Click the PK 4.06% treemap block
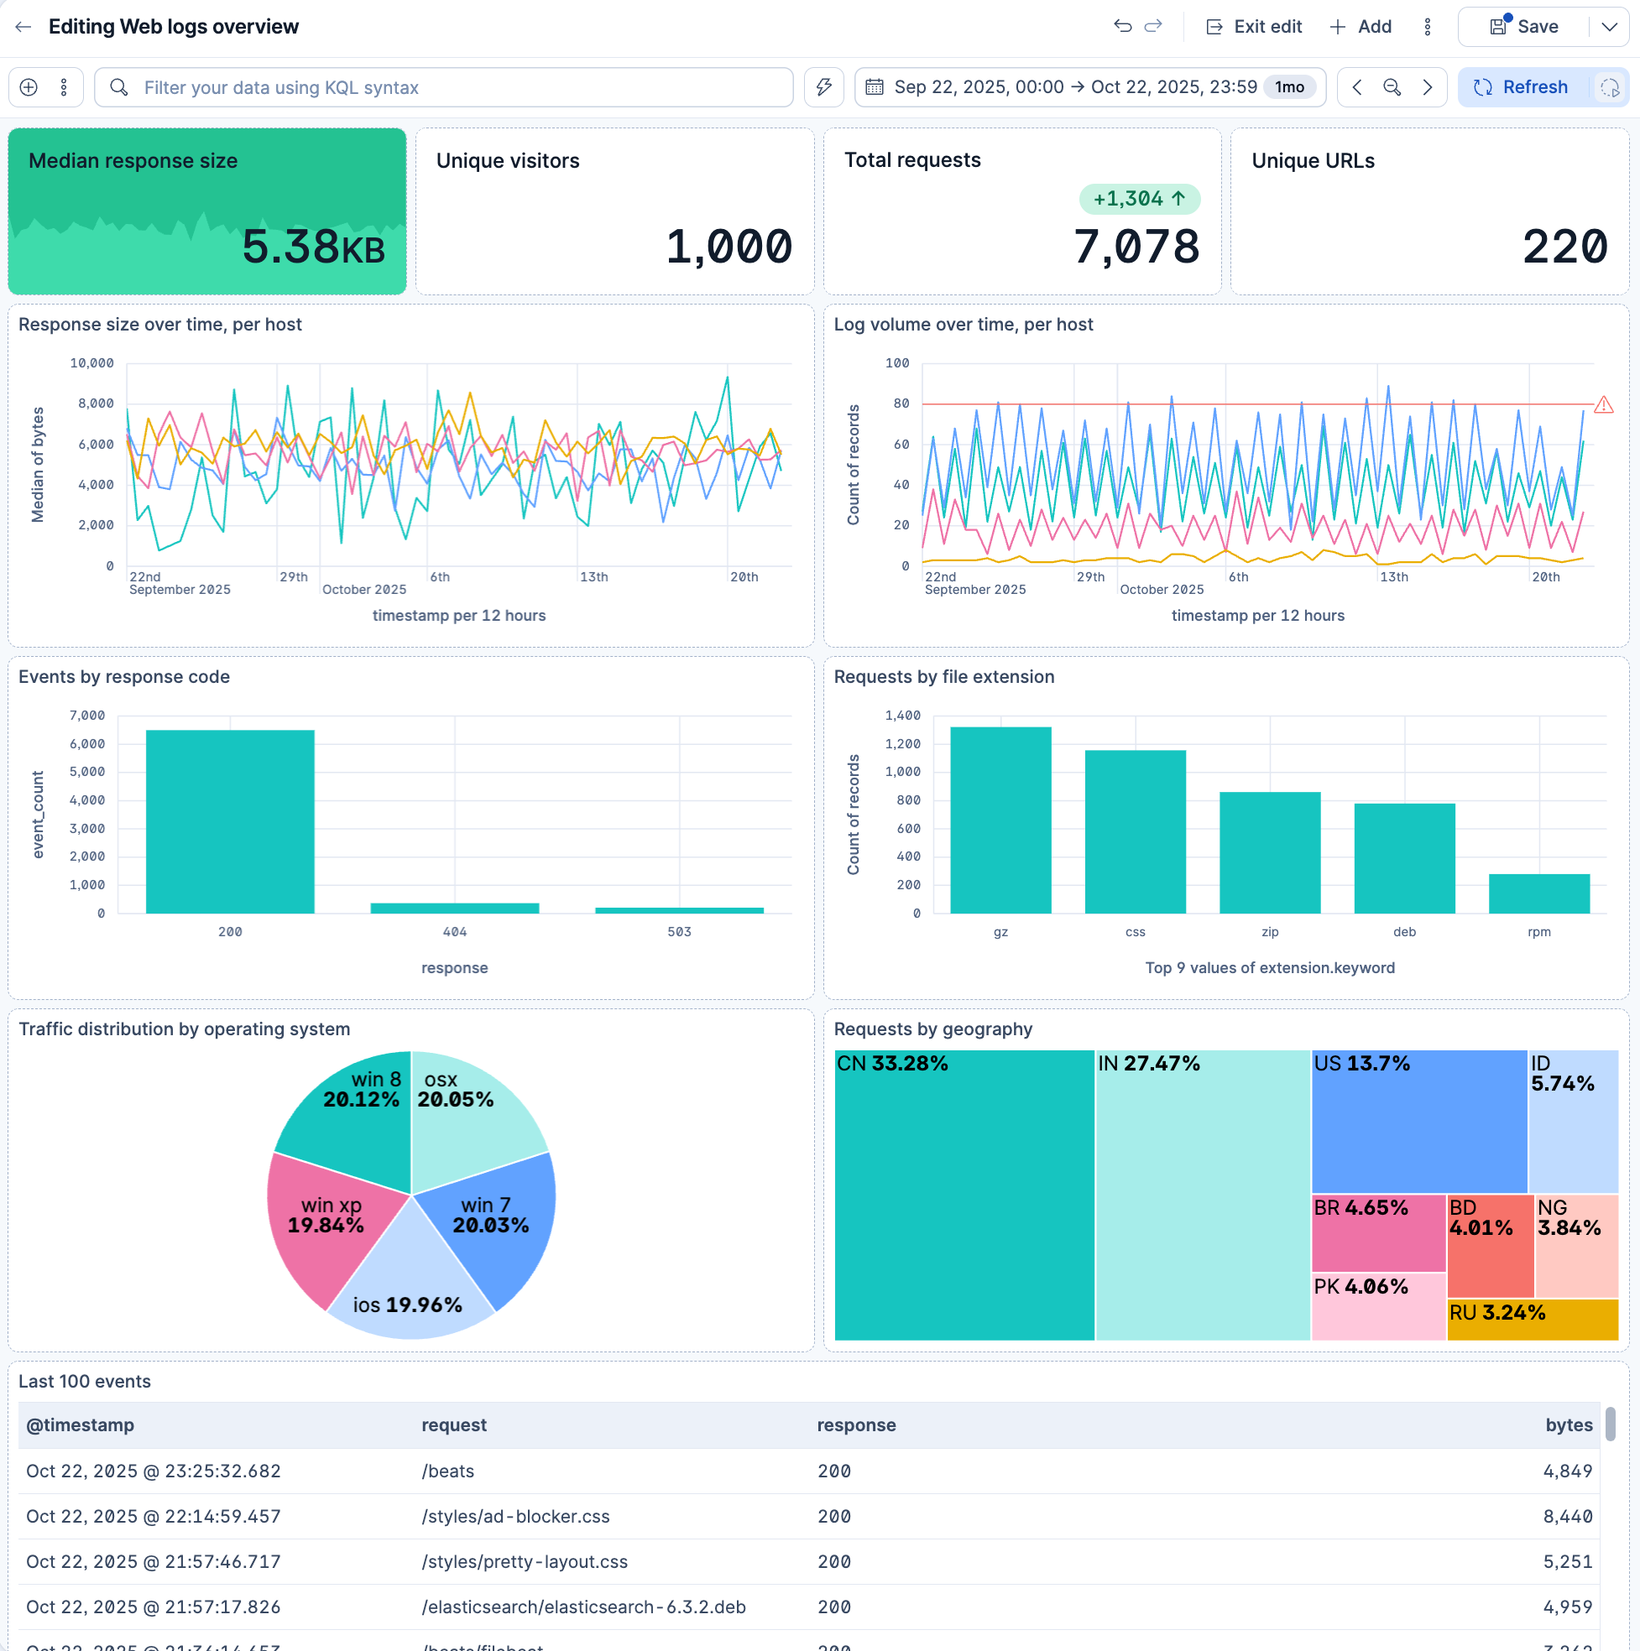The height and width of the screenshot is (1651, 1640). 1378,1306
